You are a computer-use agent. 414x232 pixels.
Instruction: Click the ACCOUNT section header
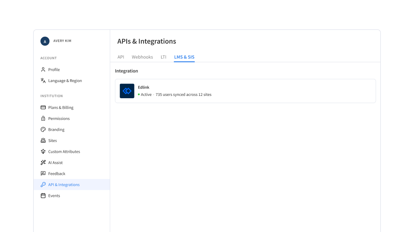coord(49,58)
